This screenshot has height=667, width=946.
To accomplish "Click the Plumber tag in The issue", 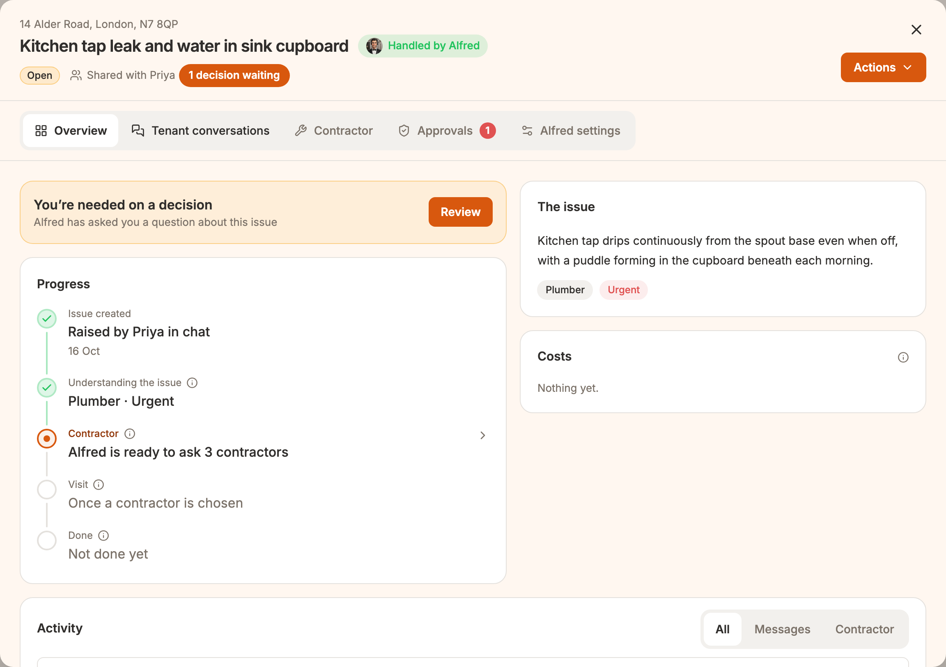I will [x=565, y=290].
